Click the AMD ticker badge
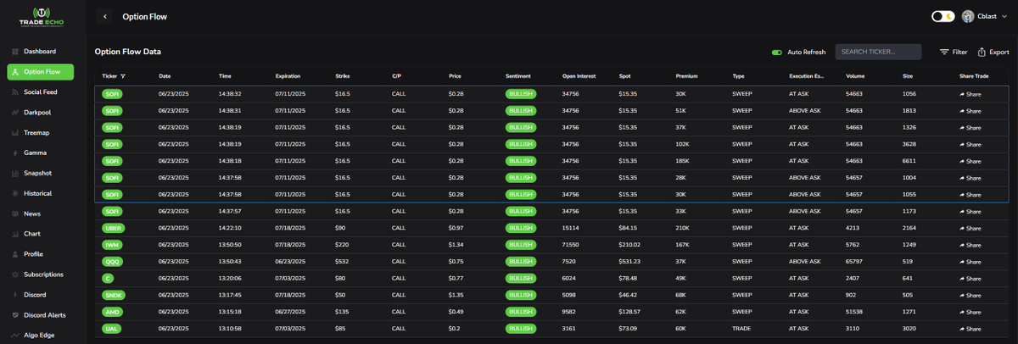This screenshot has width=1018, height=344. click(x=113, y=311)
